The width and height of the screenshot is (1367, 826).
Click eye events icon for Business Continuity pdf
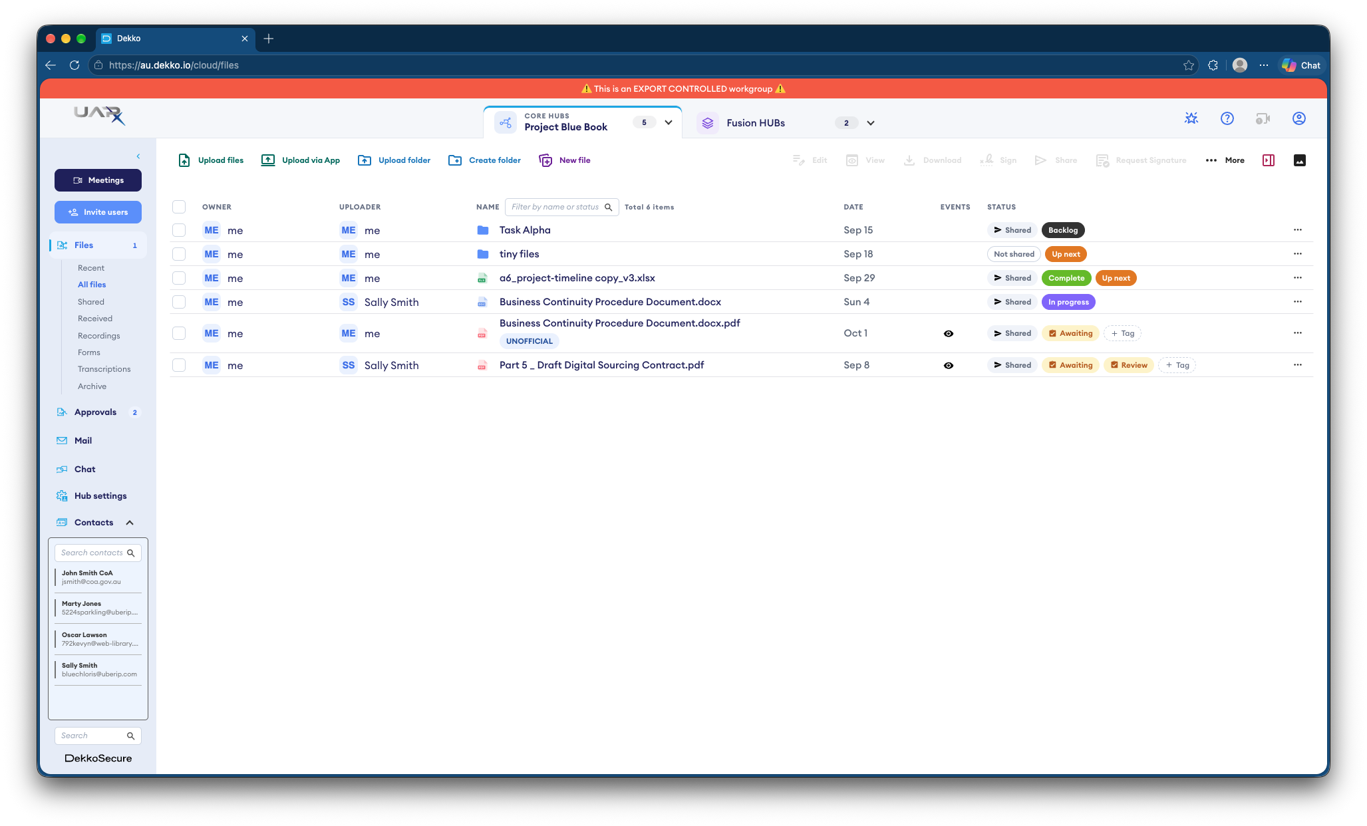(x=949, y=334)
